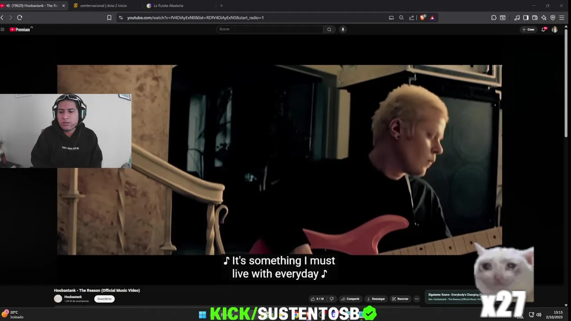Open Windows weather widget 20°C Soleado
Image resolution: width=571 pixels, height=321 pixels.
click(x=12, y=314)
